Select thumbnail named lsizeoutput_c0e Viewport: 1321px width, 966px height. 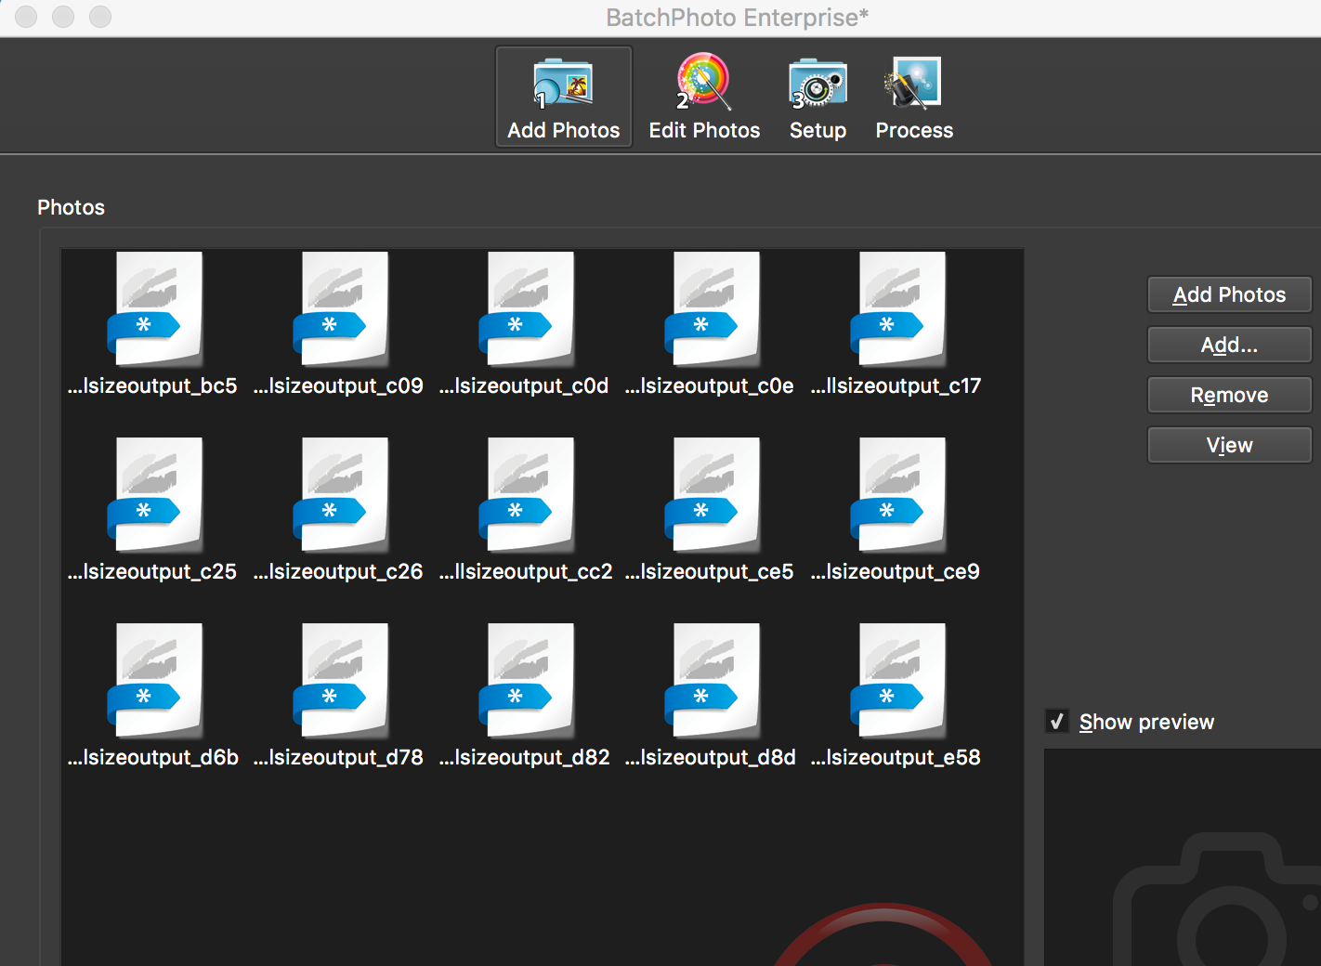click(x=712, y=309)
